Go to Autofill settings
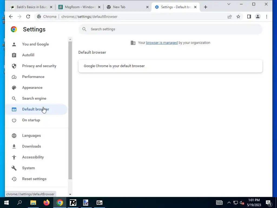 36,55
